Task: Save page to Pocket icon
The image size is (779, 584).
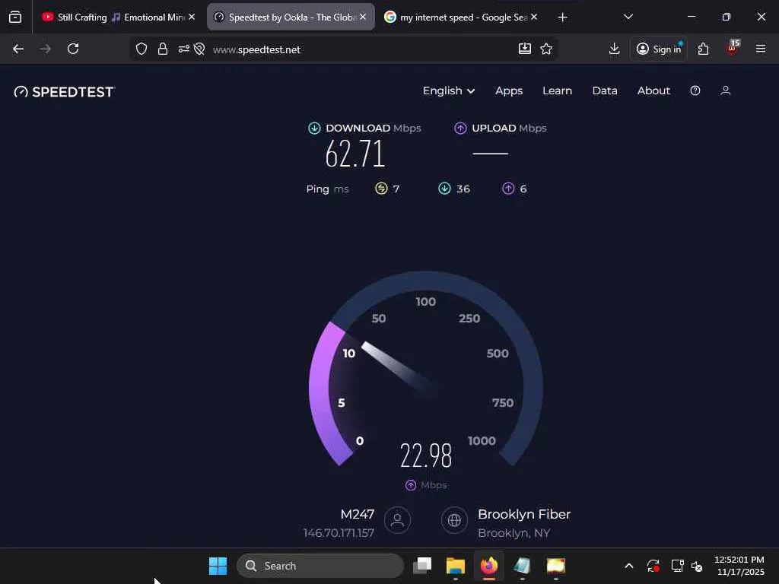Action: [525, 49]
